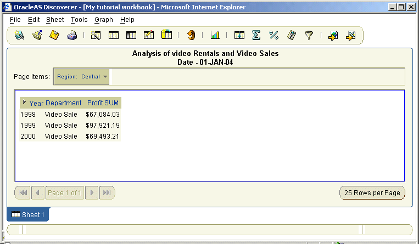Click the Department column header

(x=63, y=103)
